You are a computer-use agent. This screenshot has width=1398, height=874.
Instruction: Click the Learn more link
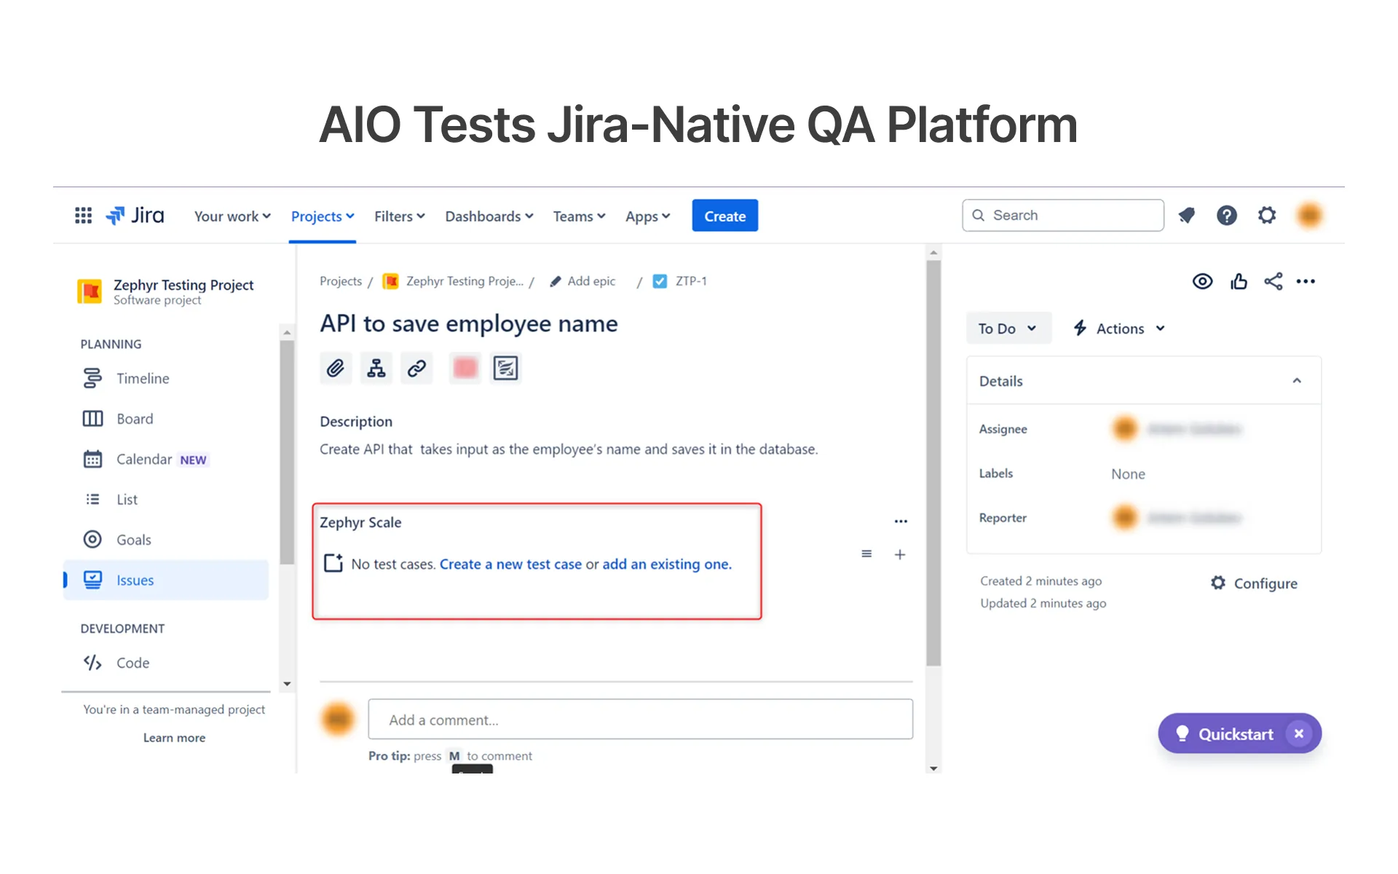tap(174, 738)
